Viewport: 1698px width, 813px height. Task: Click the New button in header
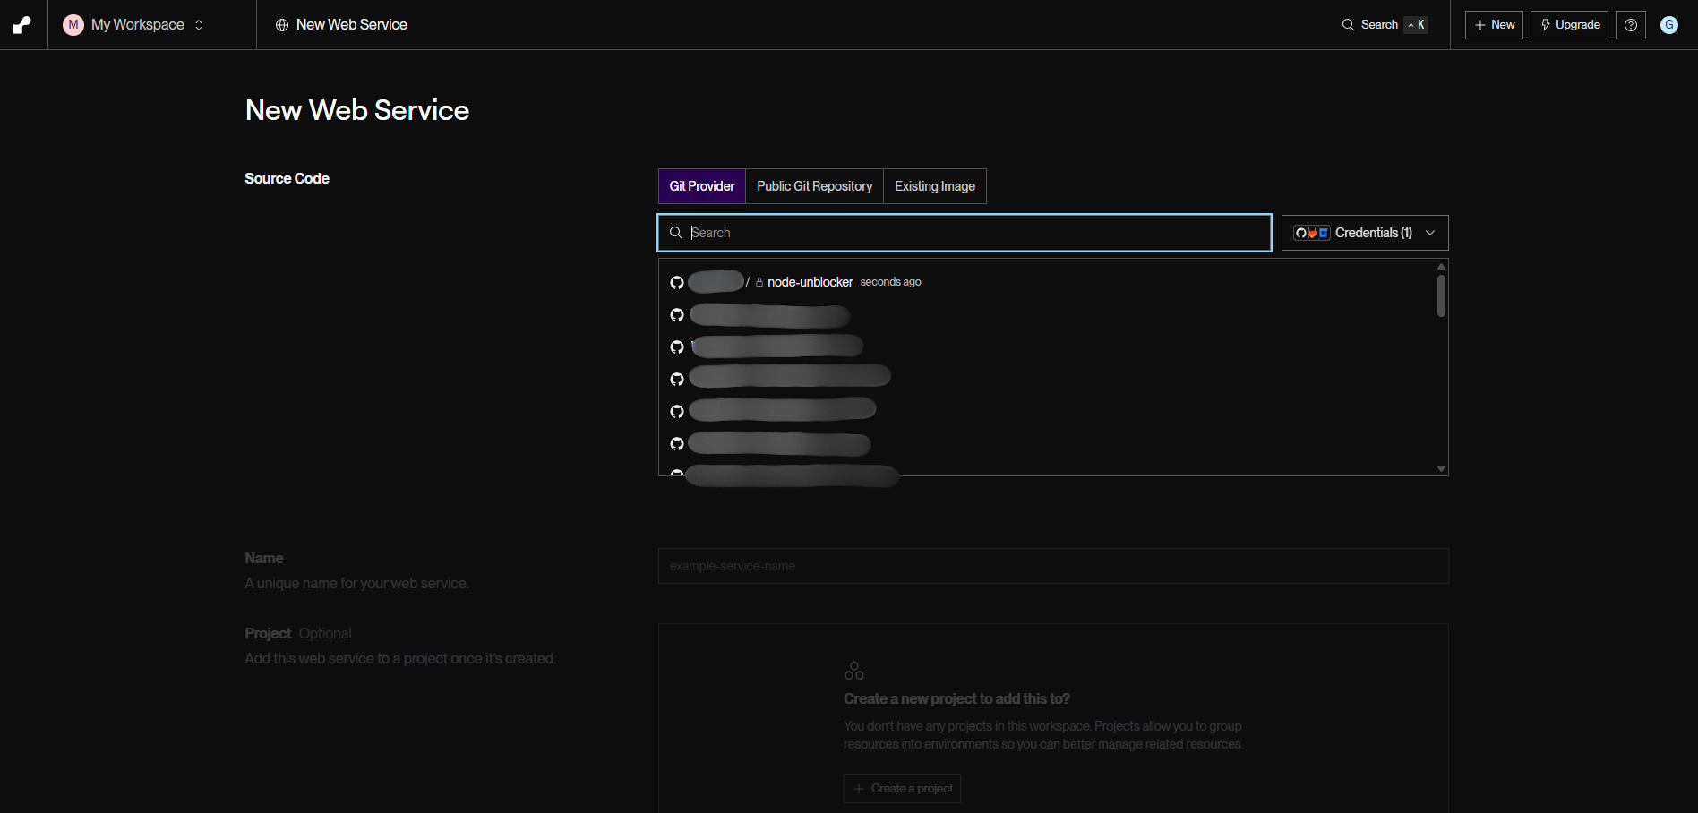coord(1494,25)
